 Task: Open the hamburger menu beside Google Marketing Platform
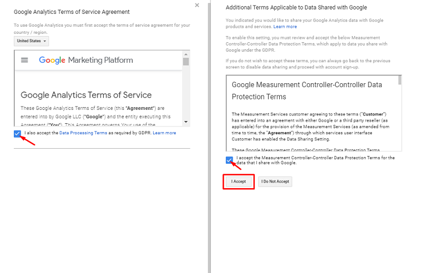24,60
